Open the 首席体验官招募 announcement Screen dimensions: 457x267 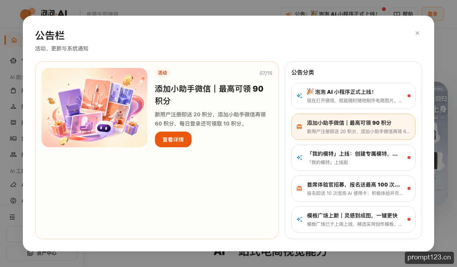353,189
